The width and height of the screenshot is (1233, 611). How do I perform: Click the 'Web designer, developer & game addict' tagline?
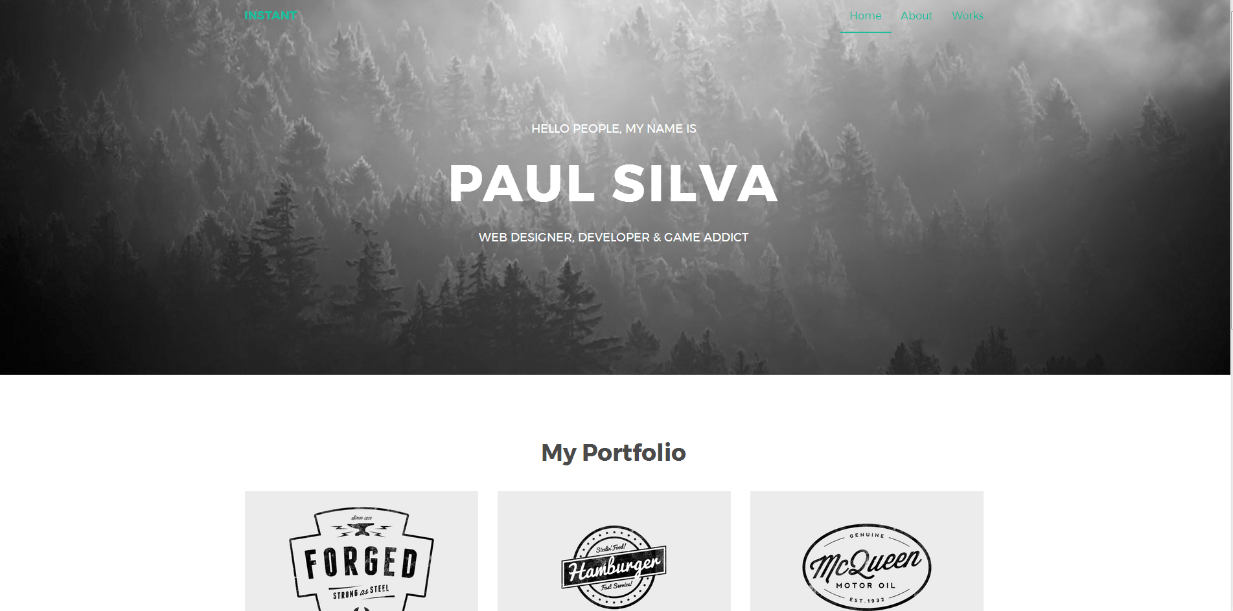pyautogui.click(x=614, y=238)
